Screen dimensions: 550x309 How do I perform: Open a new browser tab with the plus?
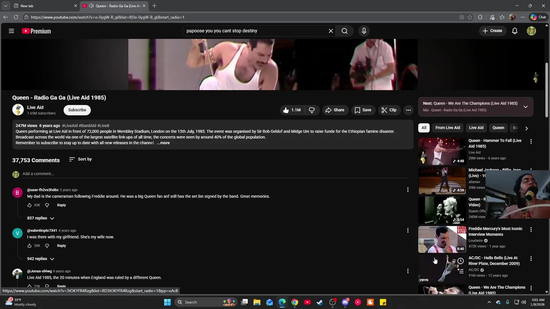coord(154,6)
